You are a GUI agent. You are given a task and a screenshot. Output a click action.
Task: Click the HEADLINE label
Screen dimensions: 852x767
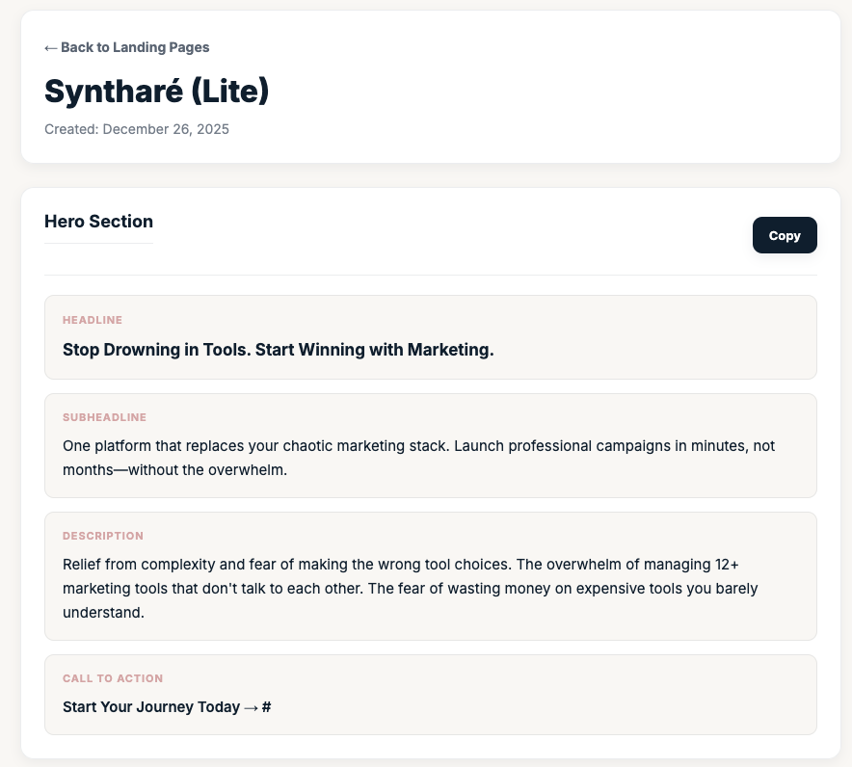(93, 320)
